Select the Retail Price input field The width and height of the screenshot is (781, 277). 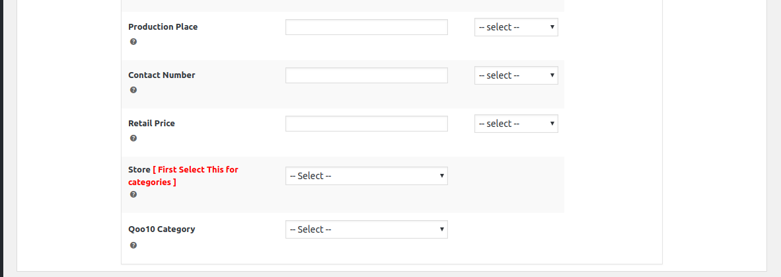click(367, 124)
